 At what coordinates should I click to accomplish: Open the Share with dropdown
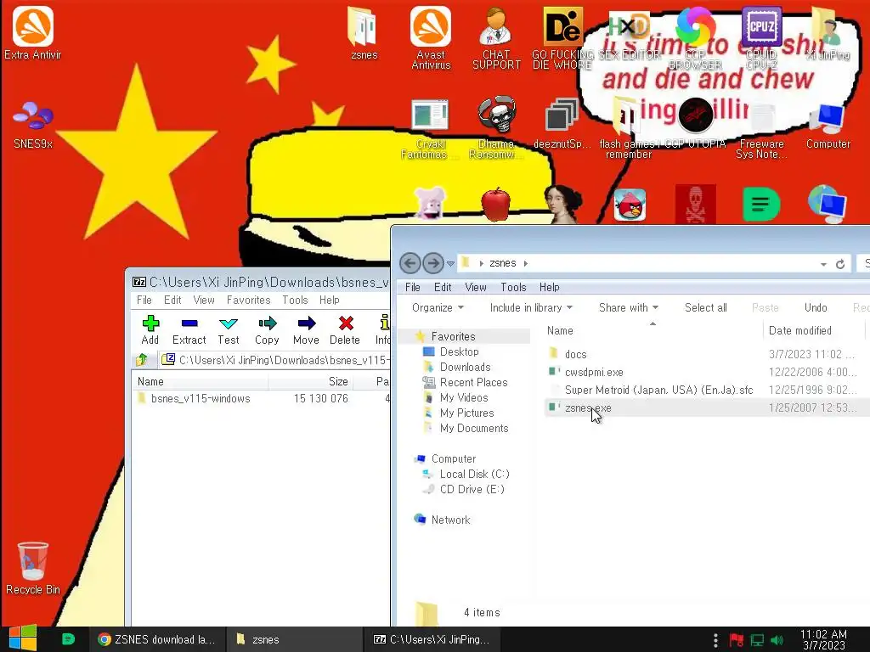click(x=629, y=307)
